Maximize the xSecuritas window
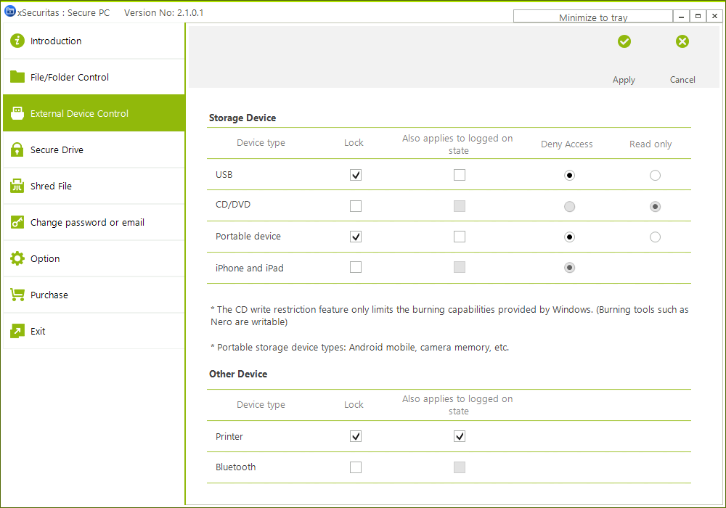 click(698, 17)
